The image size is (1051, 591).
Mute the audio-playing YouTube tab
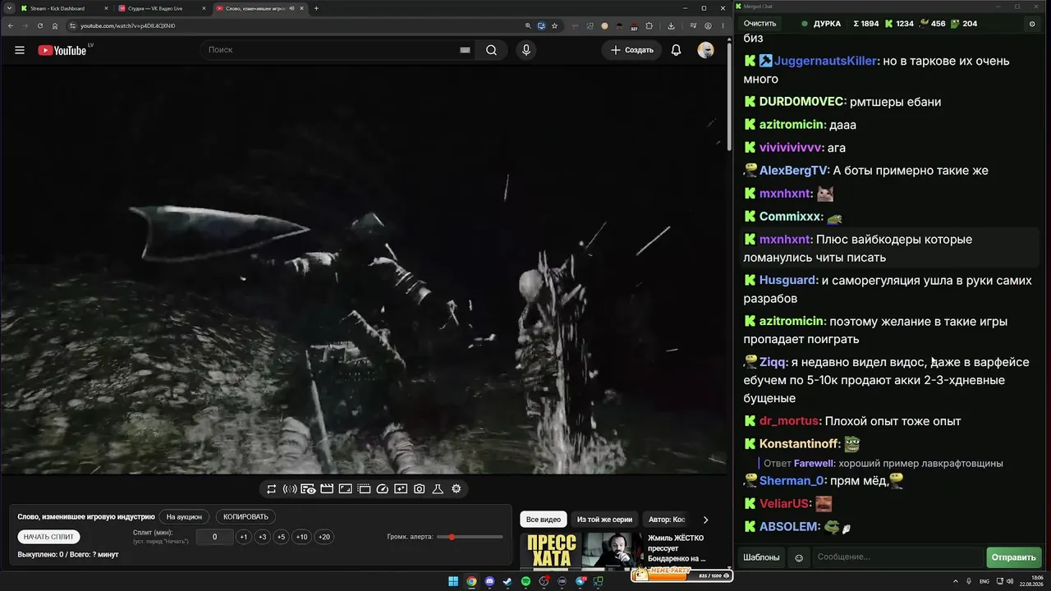click(x=291, y=8)
